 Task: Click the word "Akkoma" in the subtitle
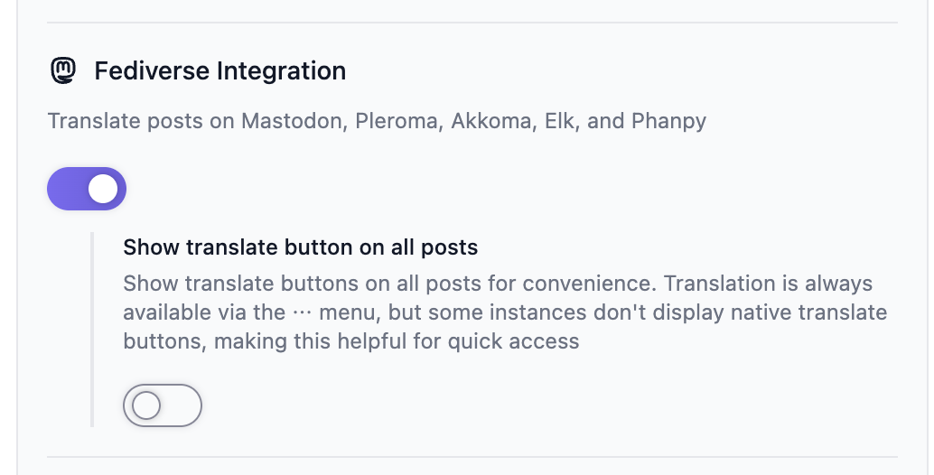click(x=491, y=121)
